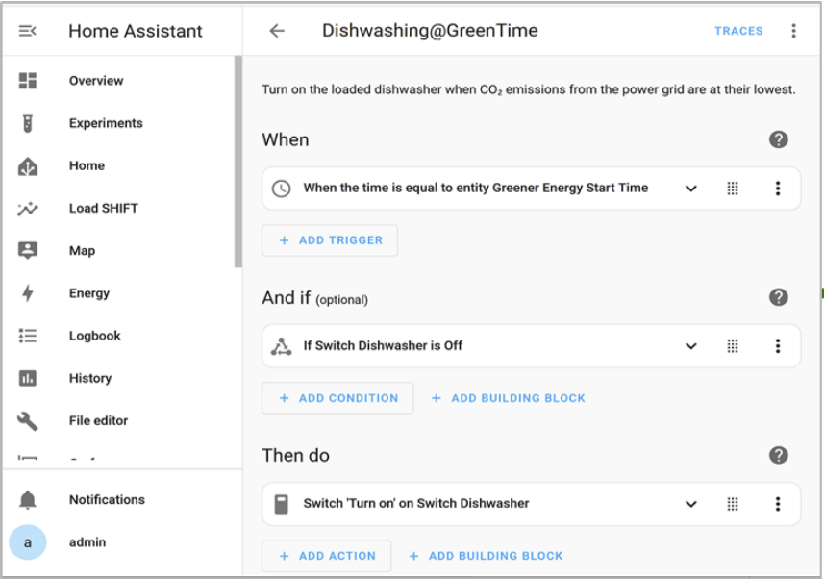Select the File editor label
The height and width of the screenshot is (579, 824).
click(x=98, y=420)
